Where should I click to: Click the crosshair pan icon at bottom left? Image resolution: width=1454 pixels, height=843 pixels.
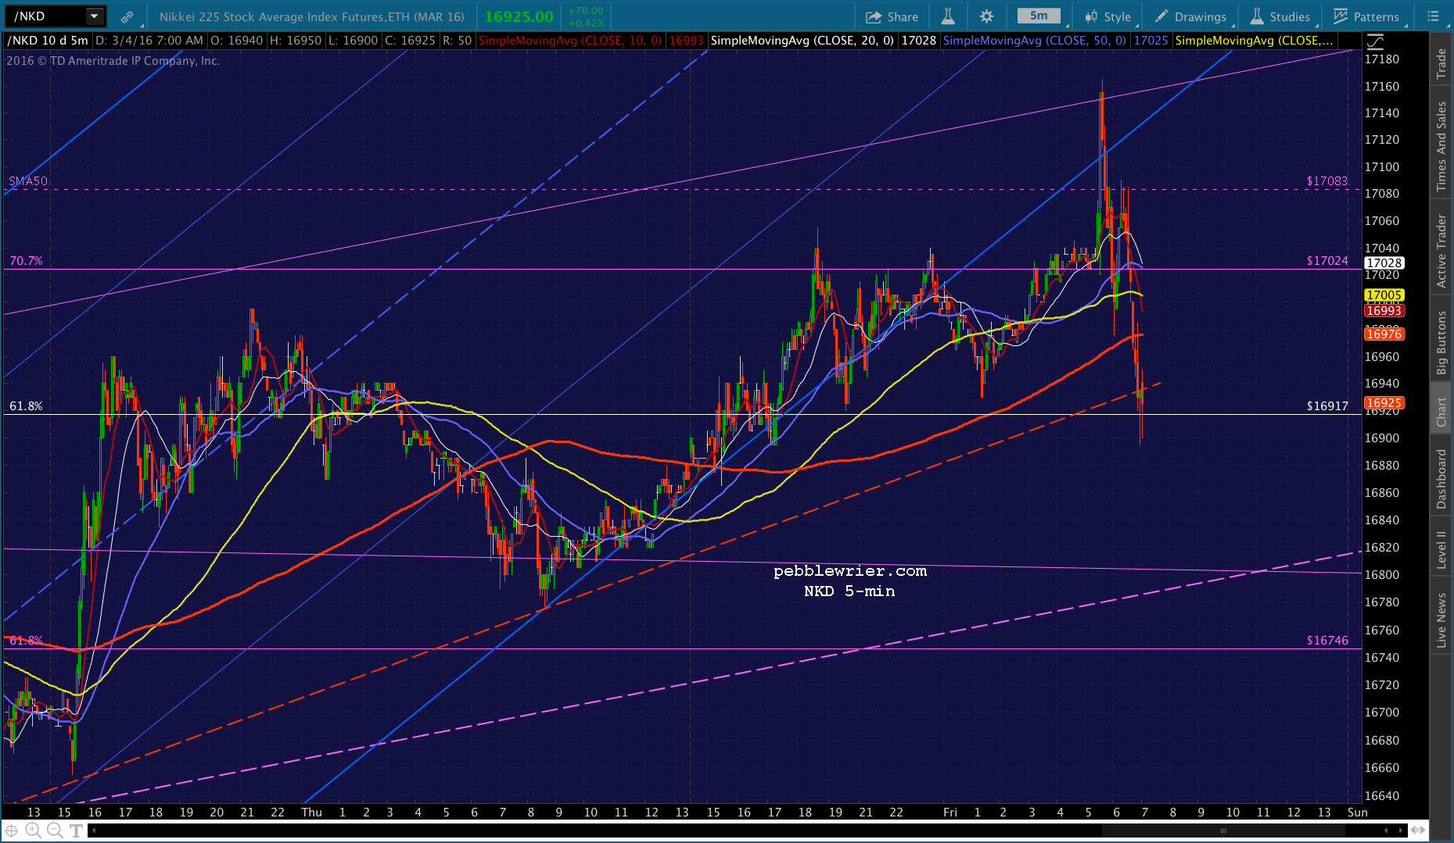tap(12, 830)
